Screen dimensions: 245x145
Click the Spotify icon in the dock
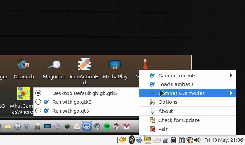106,126
